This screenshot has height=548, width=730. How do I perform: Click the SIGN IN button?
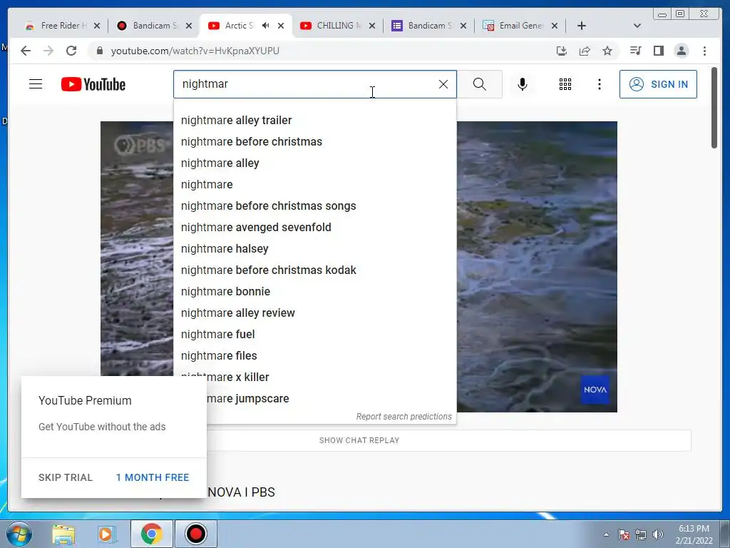[x=658, y=84]
